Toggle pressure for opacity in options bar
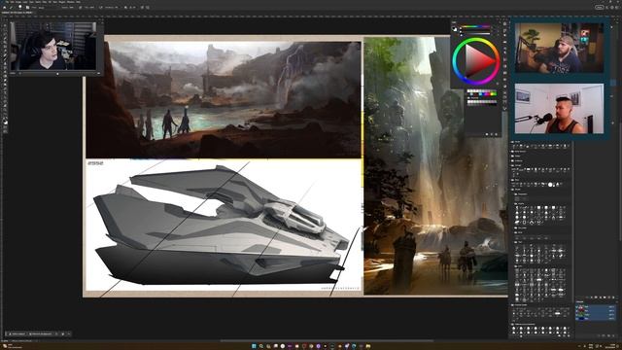The image size is (622, 350). pos(80,7)
